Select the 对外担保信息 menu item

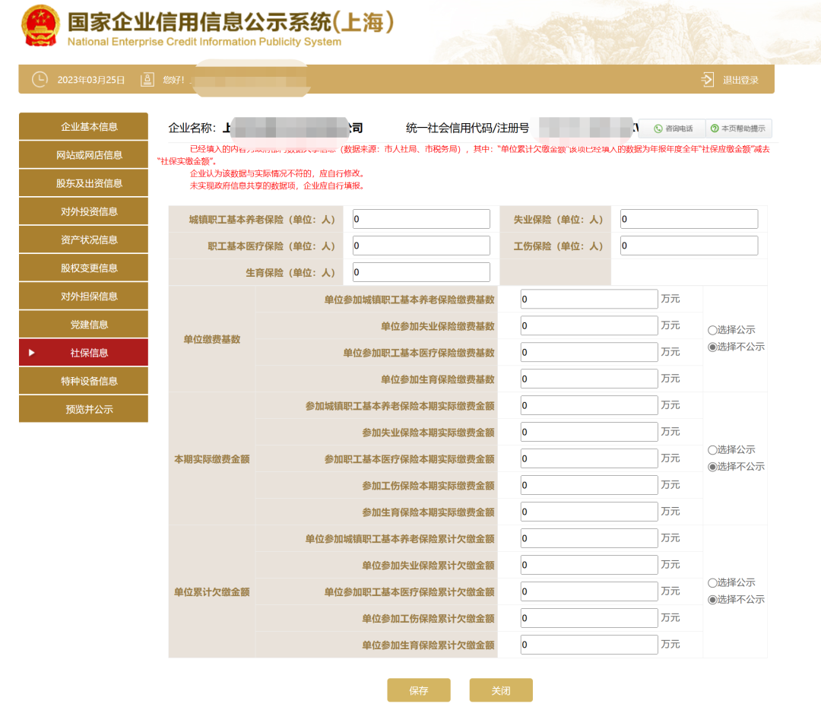[x=84, y=296]
